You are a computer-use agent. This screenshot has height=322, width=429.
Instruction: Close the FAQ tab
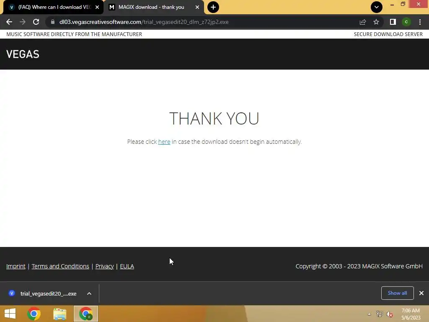[x=97, y=7]
